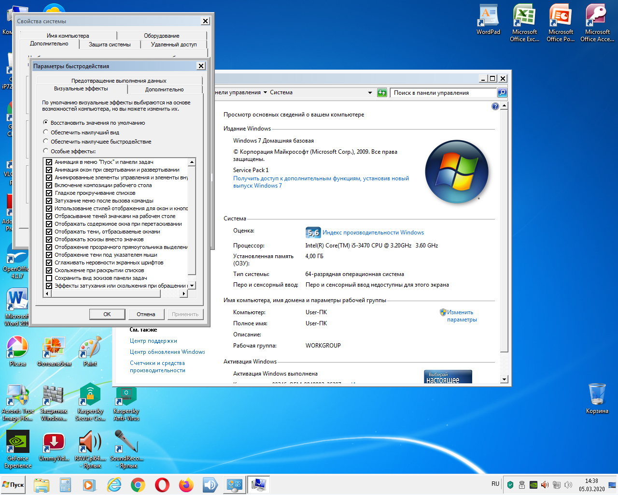Open Microsoft Office Excel desktop shortcut
The width and height of the screenshot is (618, 495).
(524, 23)
